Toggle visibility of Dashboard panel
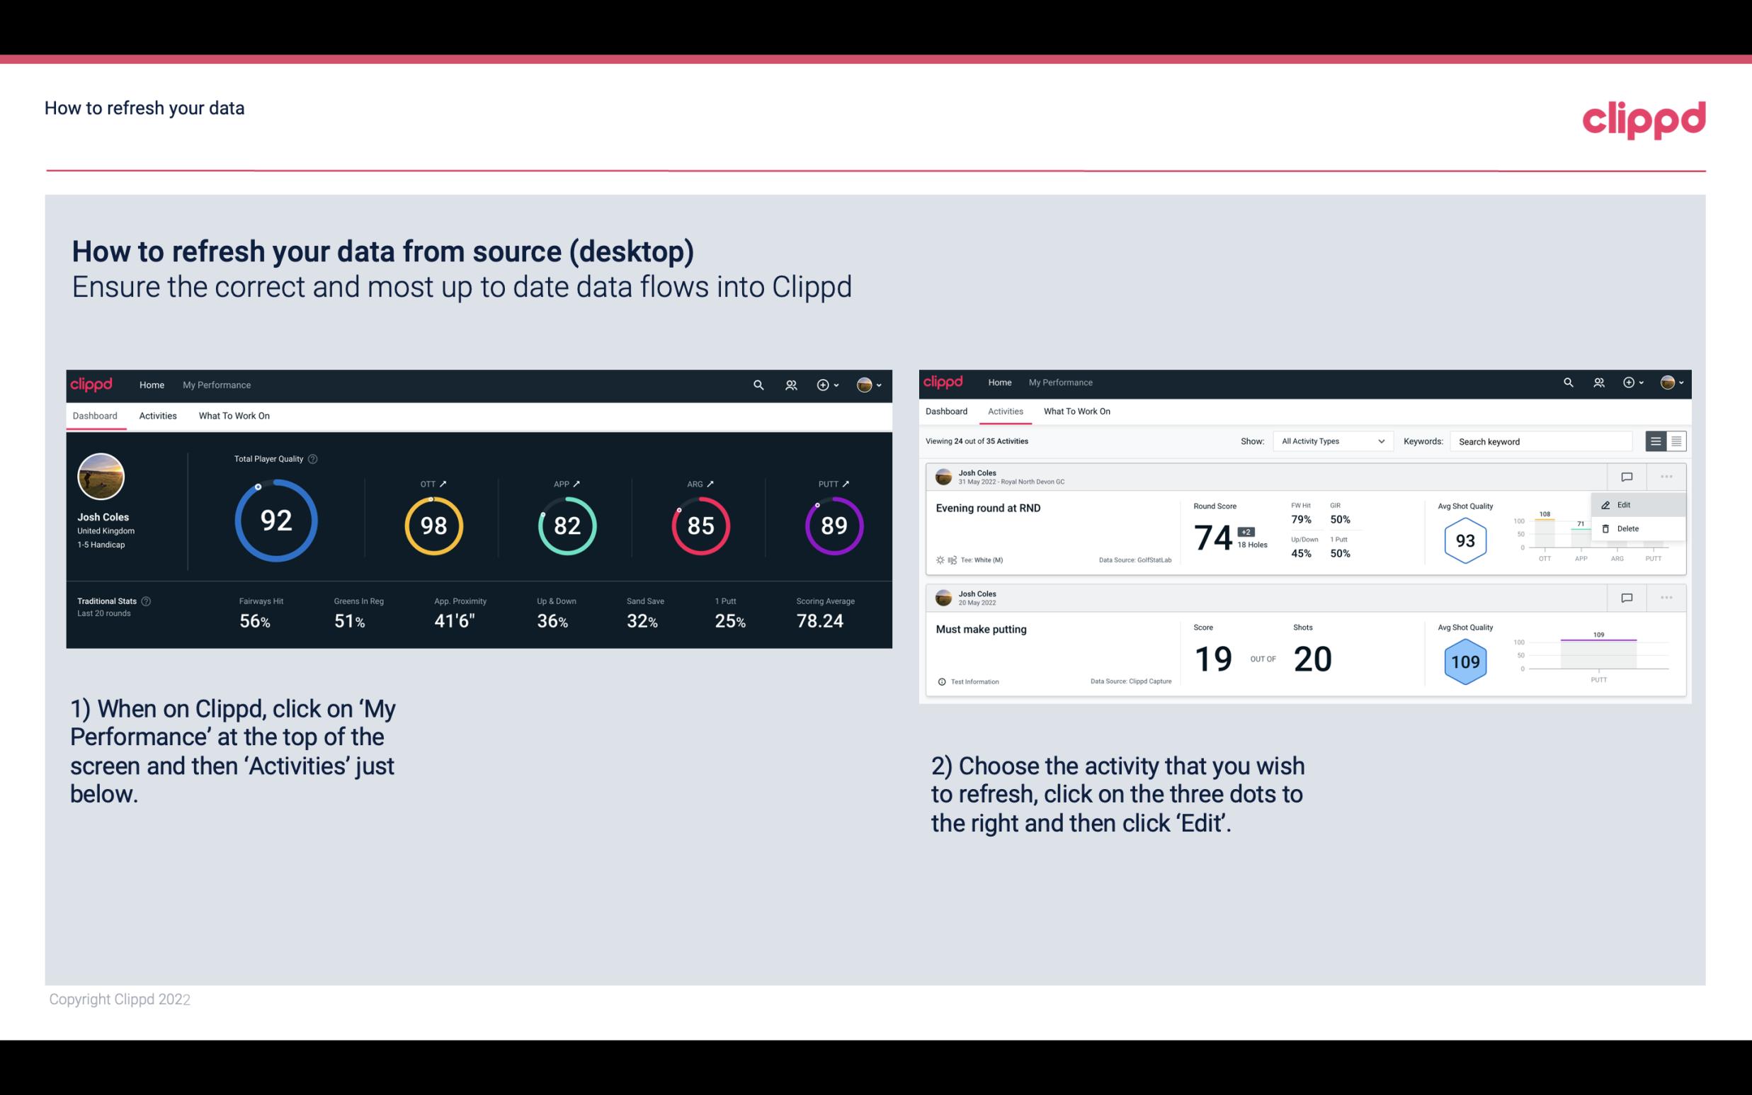Screen dimensions: 1752x1095 click(96, 415)
